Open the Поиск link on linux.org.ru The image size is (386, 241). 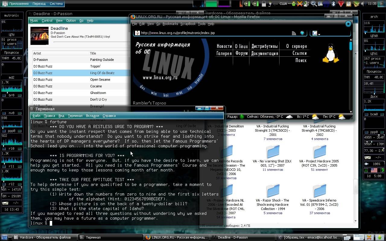pyautogui.click(x=301, y=60)
